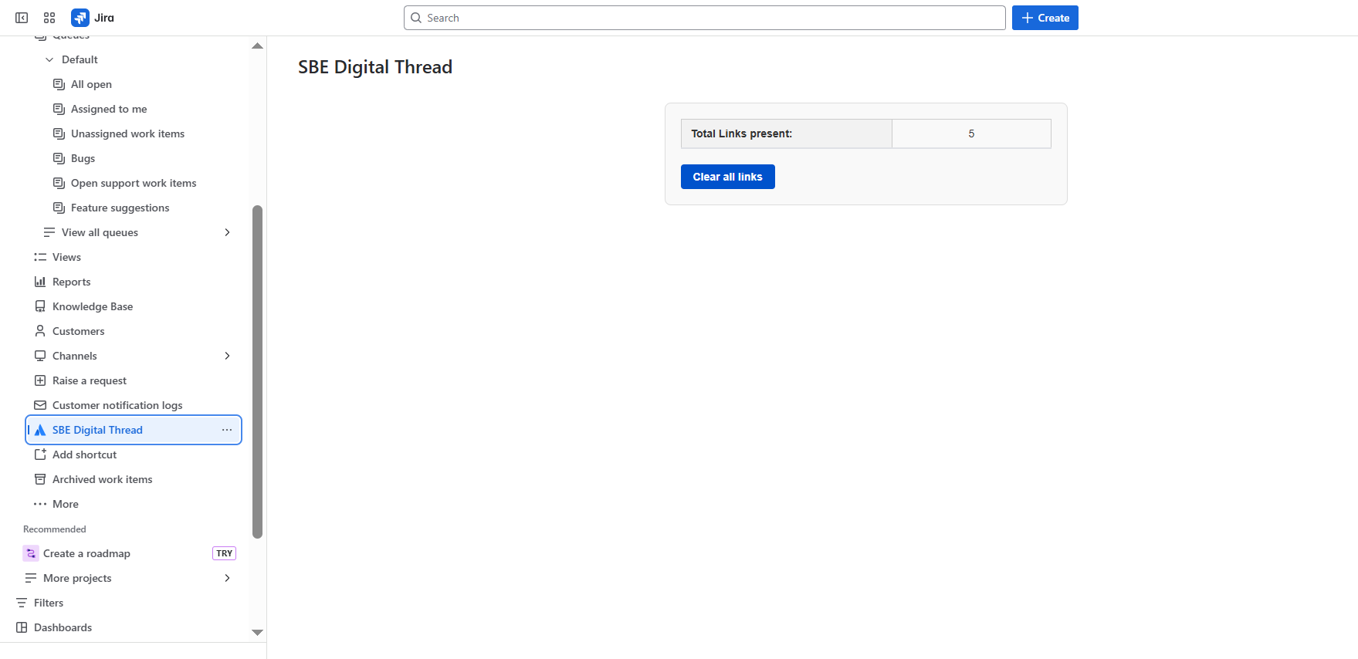Click the sidebar vertical scrollbar thumb

pyautogui.click(x=257, y=370)
